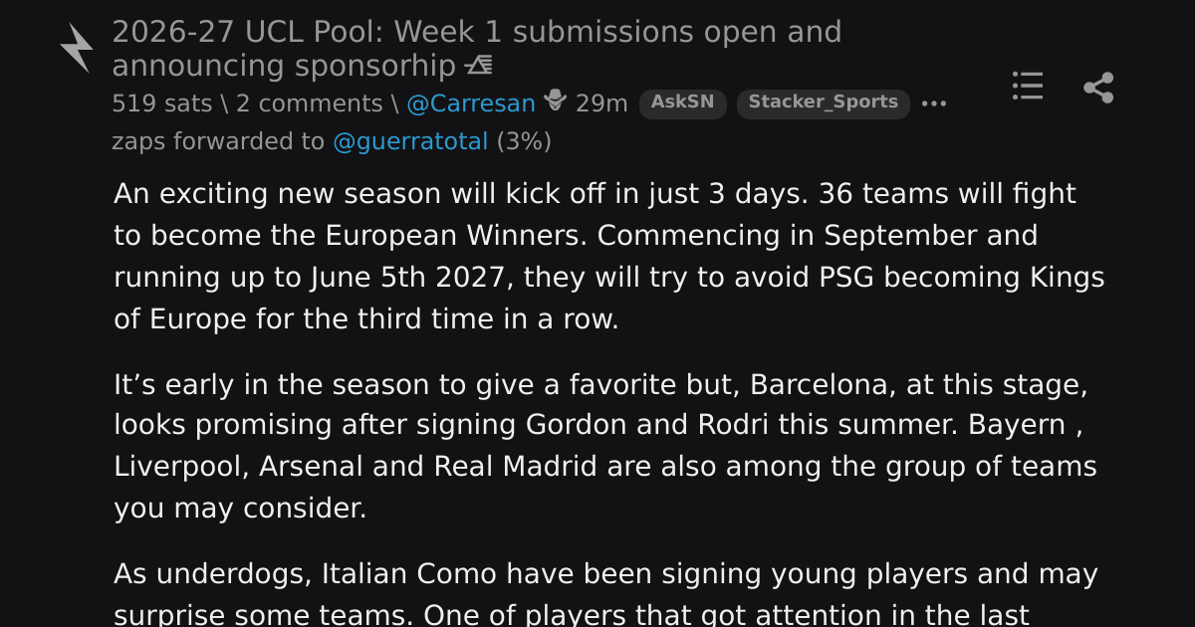The image size is (1195, 627).
Task: Click the cowboy hat icon beside Carresan
Action: (x=555, y=102)
